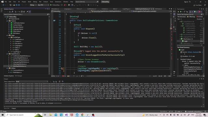Open Visual Studio from the Windows taskbar
The height and width of the screenshot is (117, 208).
coord(66,115)
